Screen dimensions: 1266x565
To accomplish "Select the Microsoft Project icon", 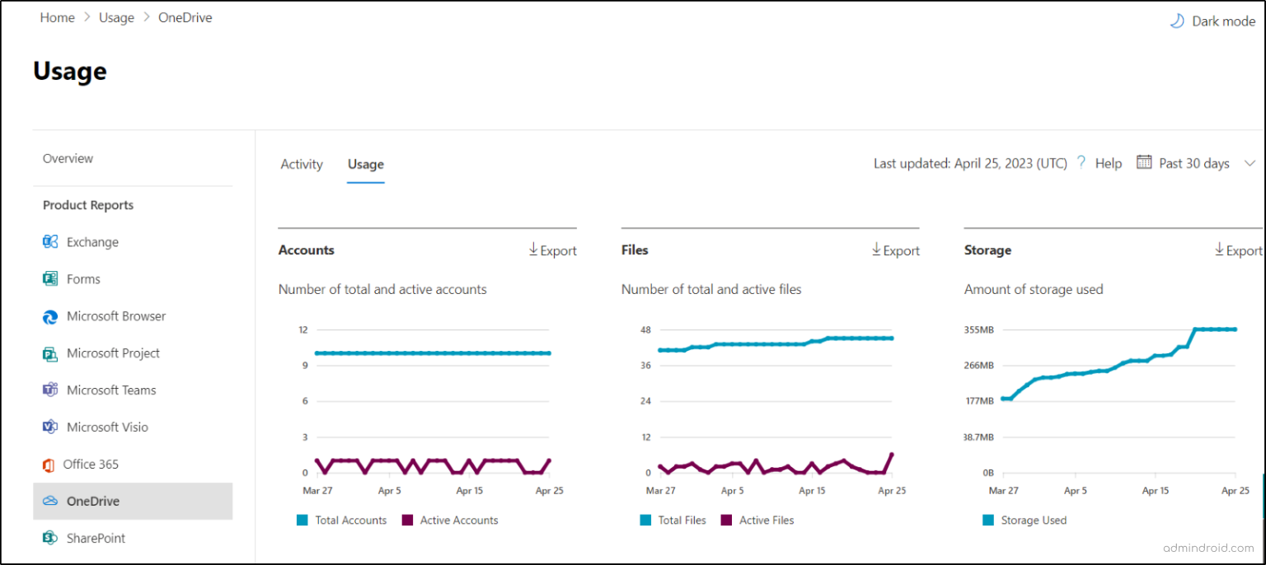I will coord(50,353).
